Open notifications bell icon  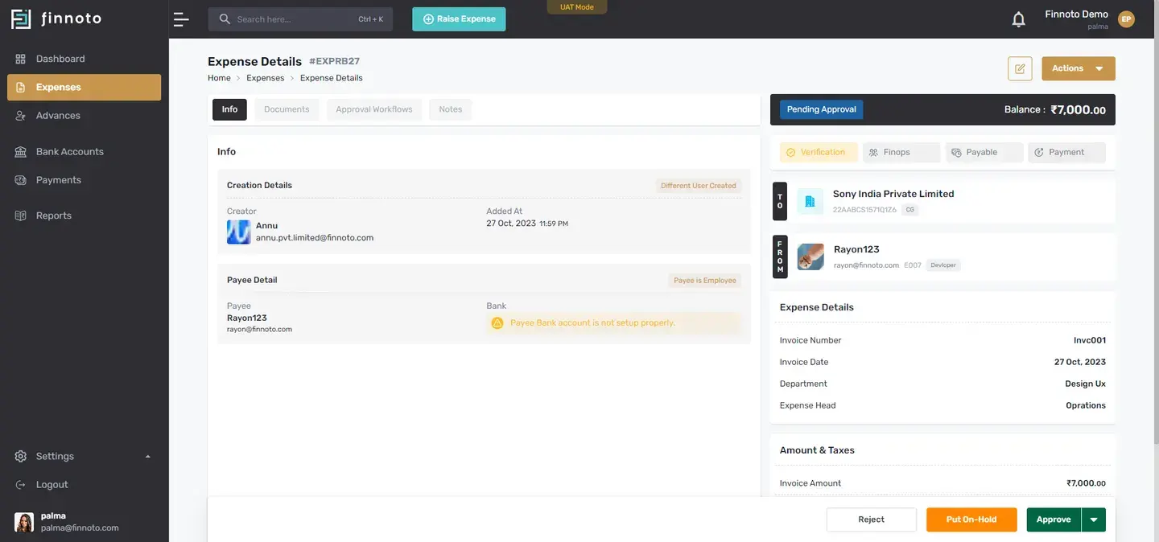(x=1019, y=19)
